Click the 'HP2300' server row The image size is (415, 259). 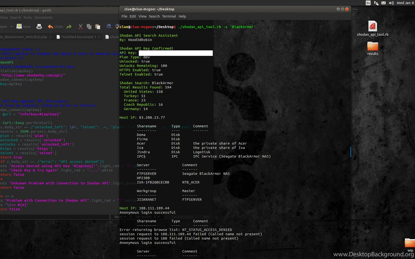click(x=143, y=178)
